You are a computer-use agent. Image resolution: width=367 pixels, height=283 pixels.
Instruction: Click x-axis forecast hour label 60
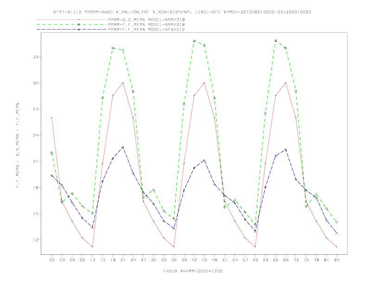255,260
